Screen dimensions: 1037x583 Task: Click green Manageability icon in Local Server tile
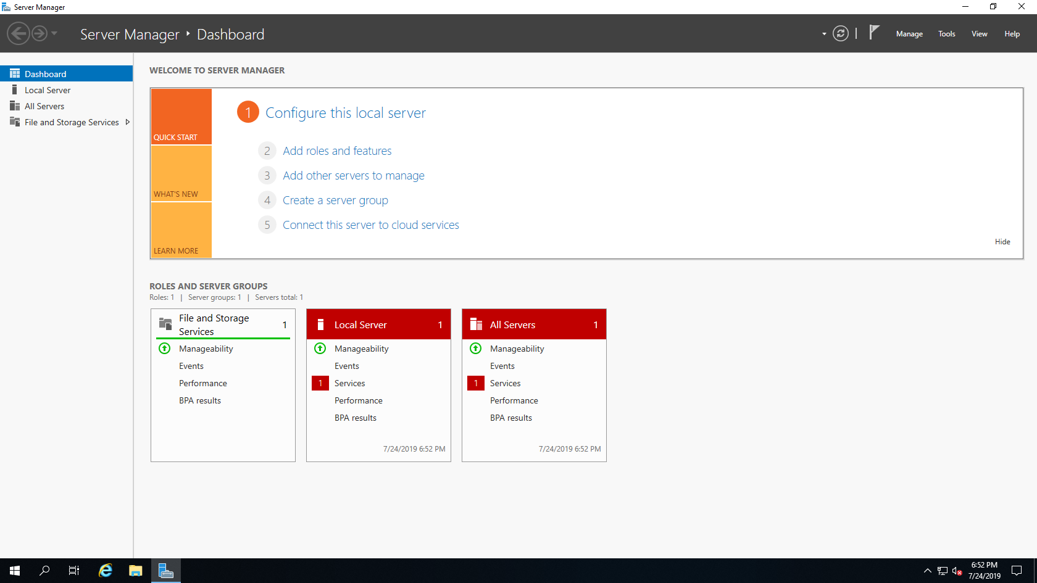(320, 349)
